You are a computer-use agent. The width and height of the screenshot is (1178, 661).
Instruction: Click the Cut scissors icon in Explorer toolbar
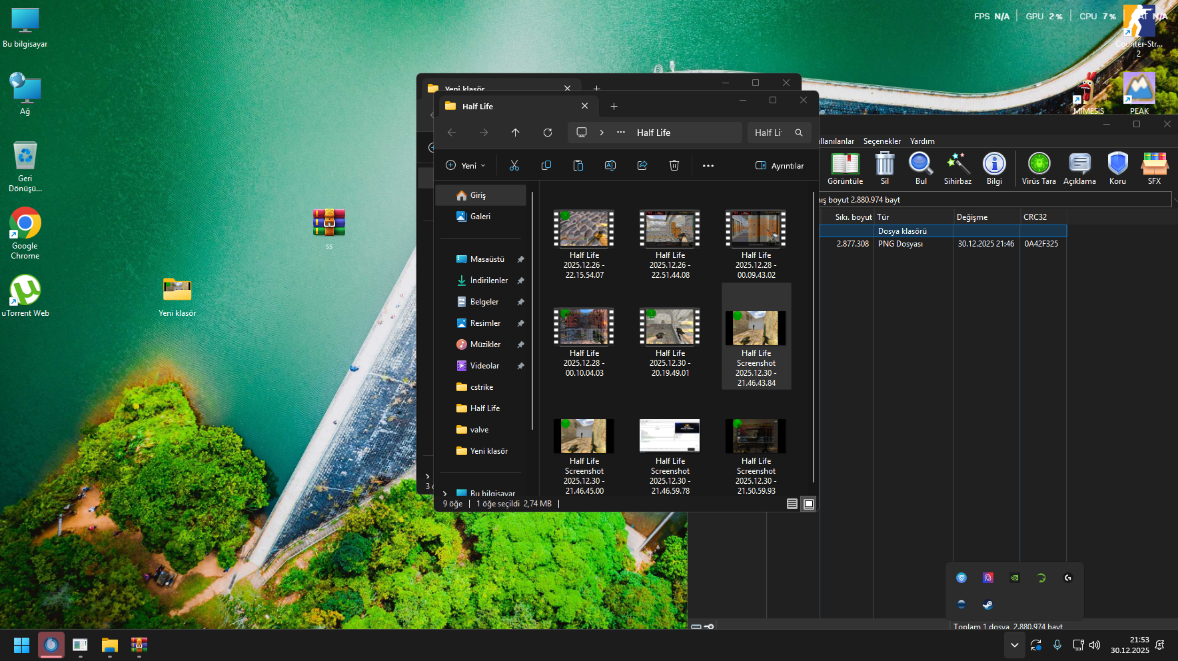514,165
